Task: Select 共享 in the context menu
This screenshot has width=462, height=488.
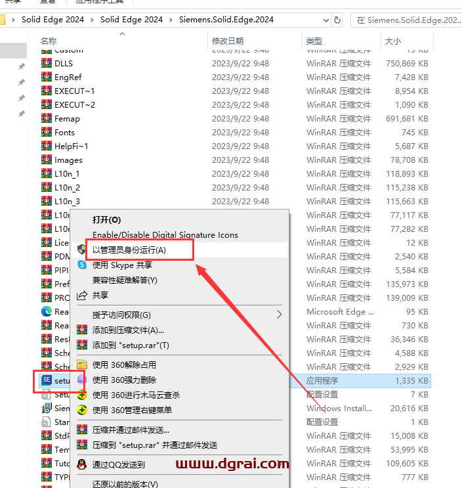Action: pos(100,295)
